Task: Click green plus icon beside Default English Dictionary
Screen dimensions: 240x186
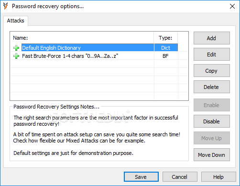Action: tap(16, 48)
